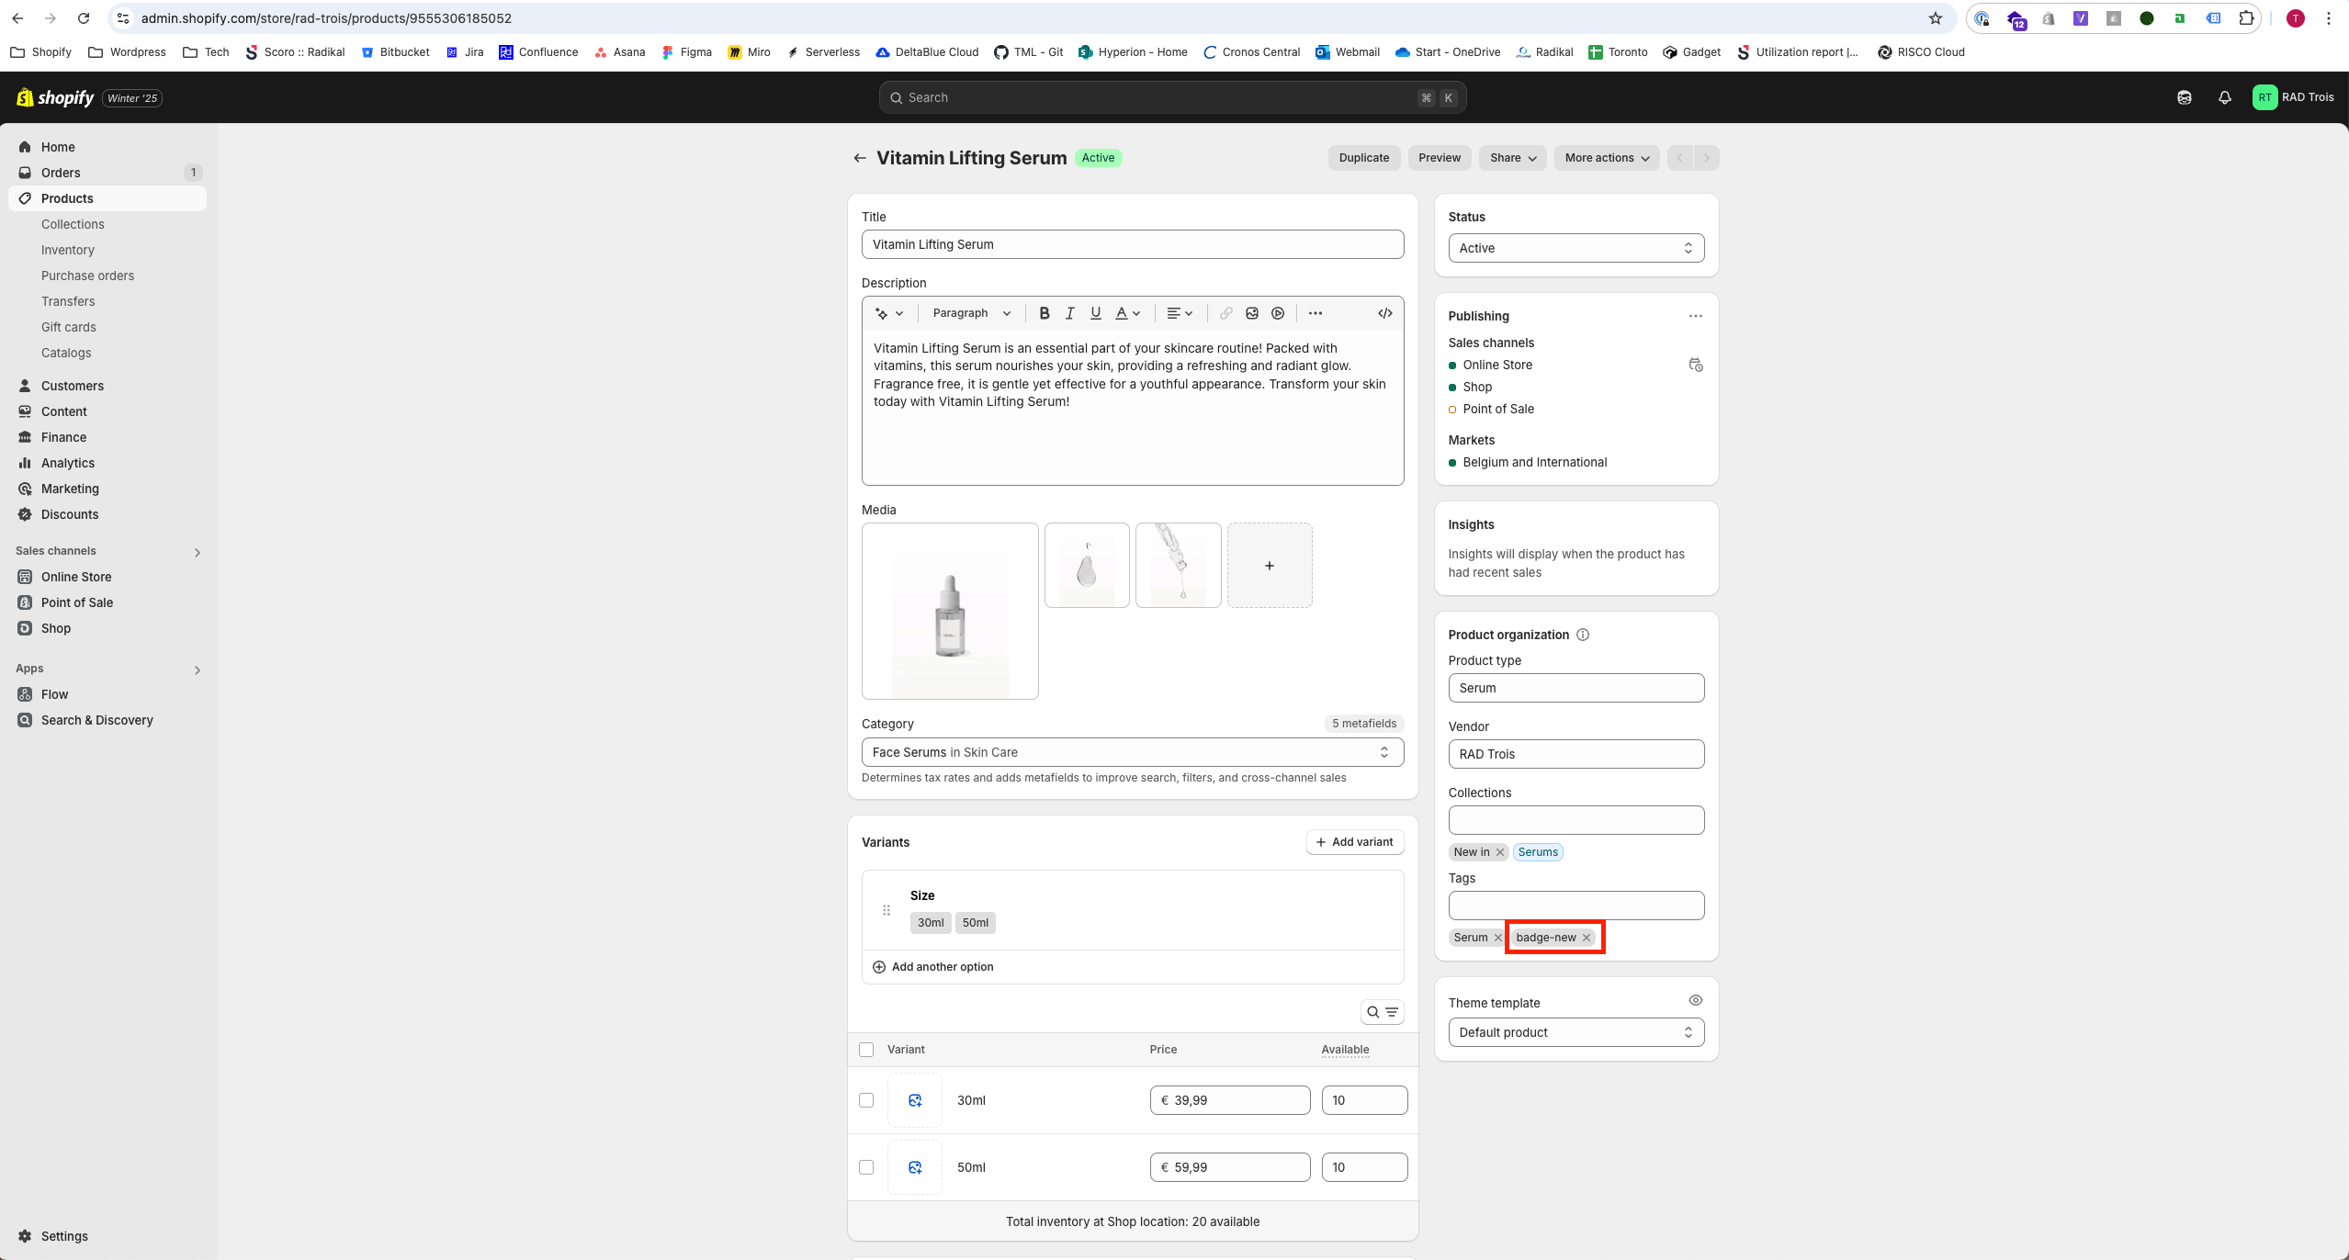Image resolution: width=2349 pixels, height=1260 pixels.
Task: Open text alignment options
Action: [x=1180, y=313]
